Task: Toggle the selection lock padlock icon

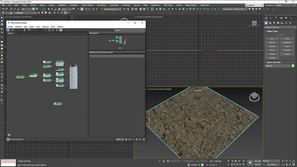Action: 164,161
